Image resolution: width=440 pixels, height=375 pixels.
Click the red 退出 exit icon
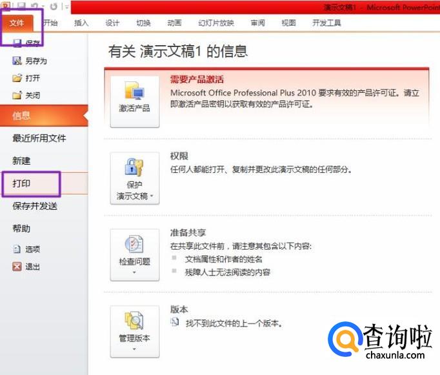coord(17,267)
